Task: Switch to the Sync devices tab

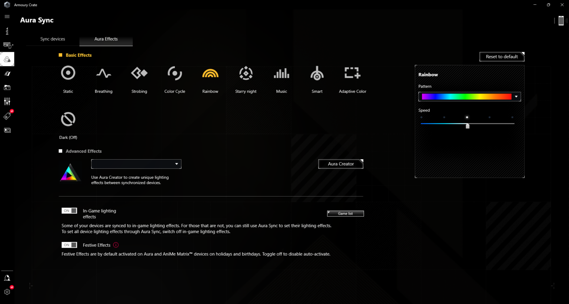Action: click(53, 39)
